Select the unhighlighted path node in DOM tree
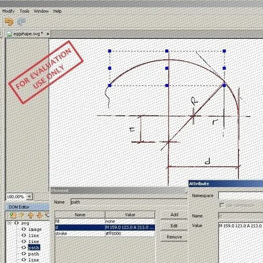 click(x=34, y=254)
